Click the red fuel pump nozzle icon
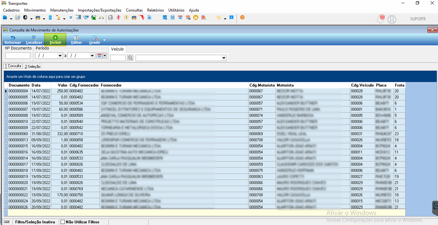This screenshot has width=438, height=225. point(142,17)
